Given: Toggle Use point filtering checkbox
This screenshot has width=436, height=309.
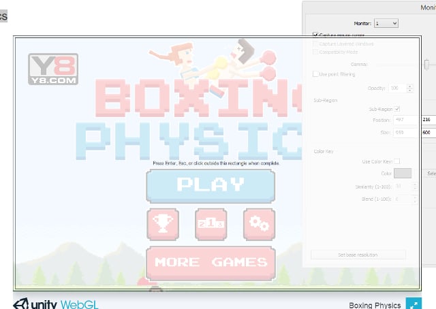Looking at the screenshot, I should (x=315, y=74).
